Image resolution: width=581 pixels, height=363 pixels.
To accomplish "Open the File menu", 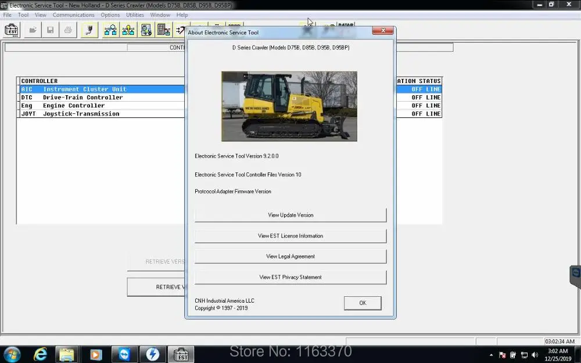I will 7,15.
